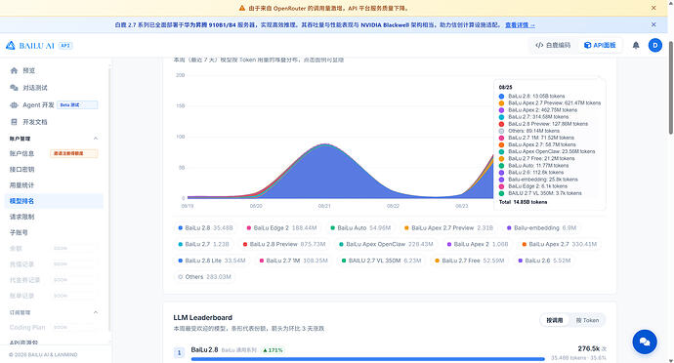Image resolution: width=674 pixels, height=363 pixels.
Task: Click the document icon beside 开发文档
Action: coord(14,122)
